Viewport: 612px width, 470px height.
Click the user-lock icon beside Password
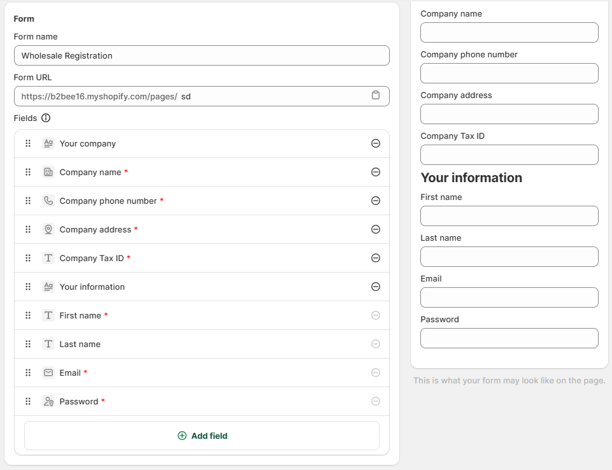(48, 401)
